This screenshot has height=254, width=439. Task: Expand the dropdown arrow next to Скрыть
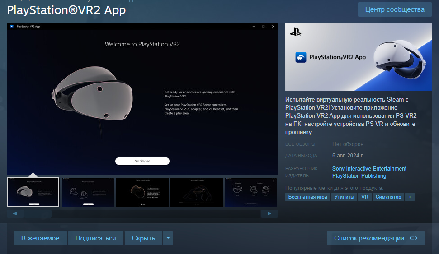[168, 238]
